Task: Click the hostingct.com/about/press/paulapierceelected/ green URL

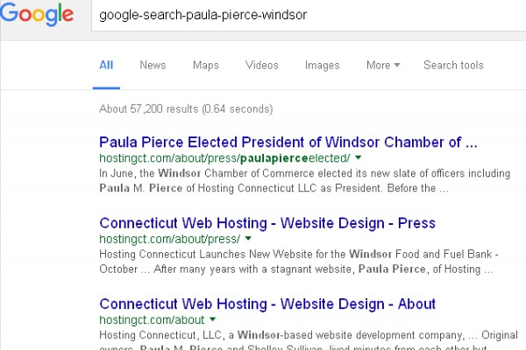Action: point(224,158)
